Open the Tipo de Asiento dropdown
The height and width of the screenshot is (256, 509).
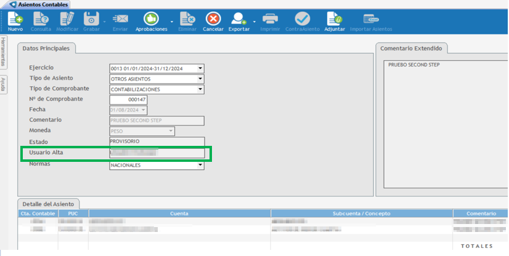[200, 79]
